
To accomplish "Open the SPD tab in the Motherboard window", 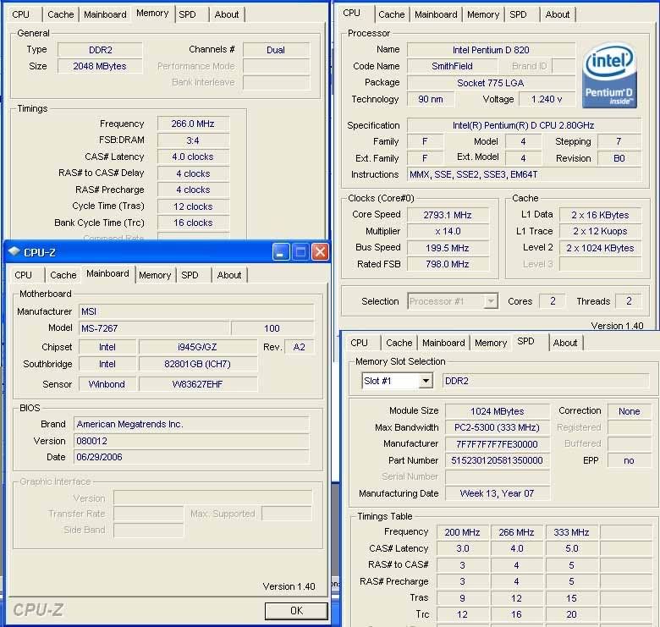I will (x=190, y=275).
